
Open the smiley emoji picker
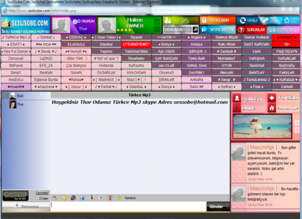pos(64,198)
